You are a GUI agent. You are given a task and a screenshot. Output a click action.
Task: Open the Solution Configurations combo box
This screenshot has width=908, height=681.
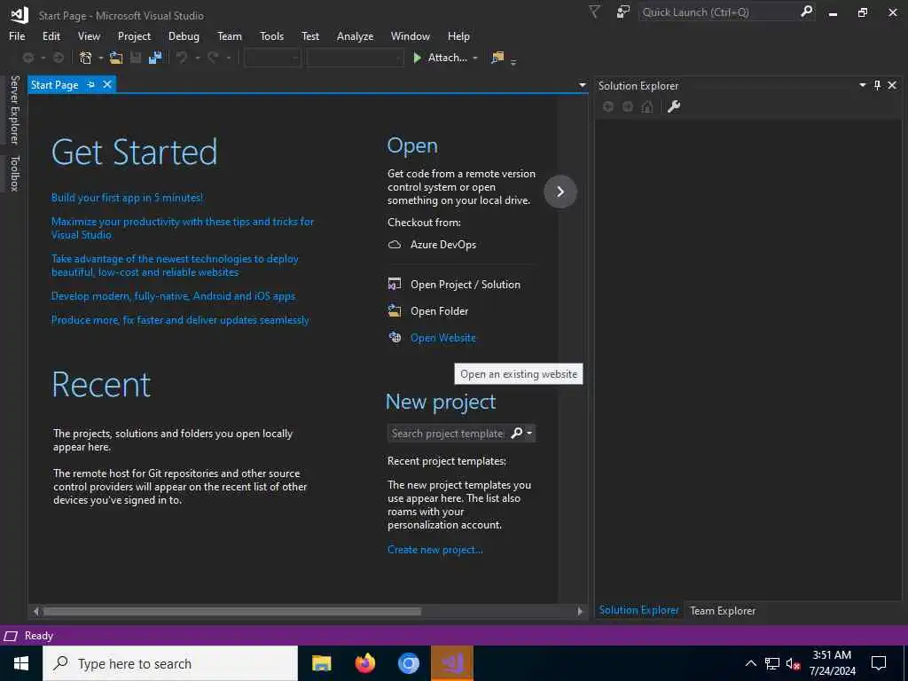tap(273, 58)
